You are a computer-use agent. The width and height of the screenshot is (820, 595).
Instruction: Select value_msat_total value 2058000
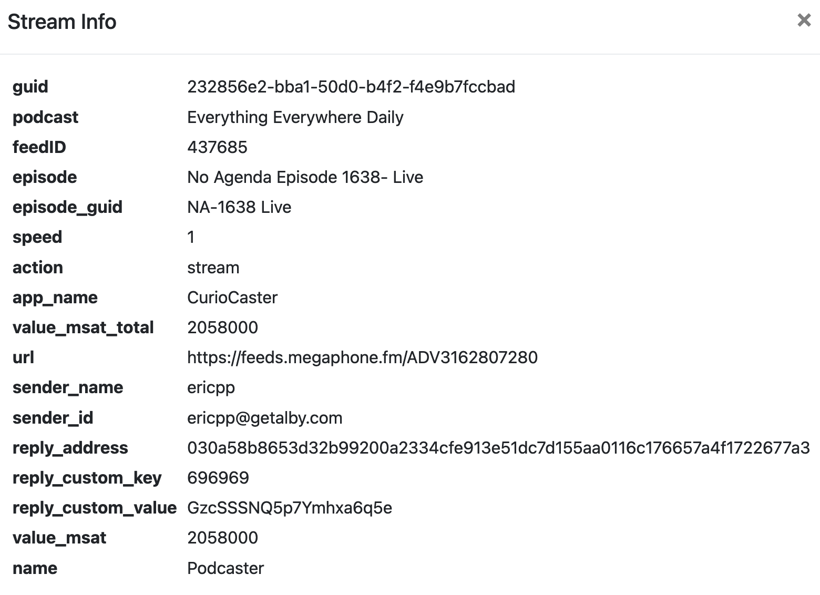pos(223,327)
